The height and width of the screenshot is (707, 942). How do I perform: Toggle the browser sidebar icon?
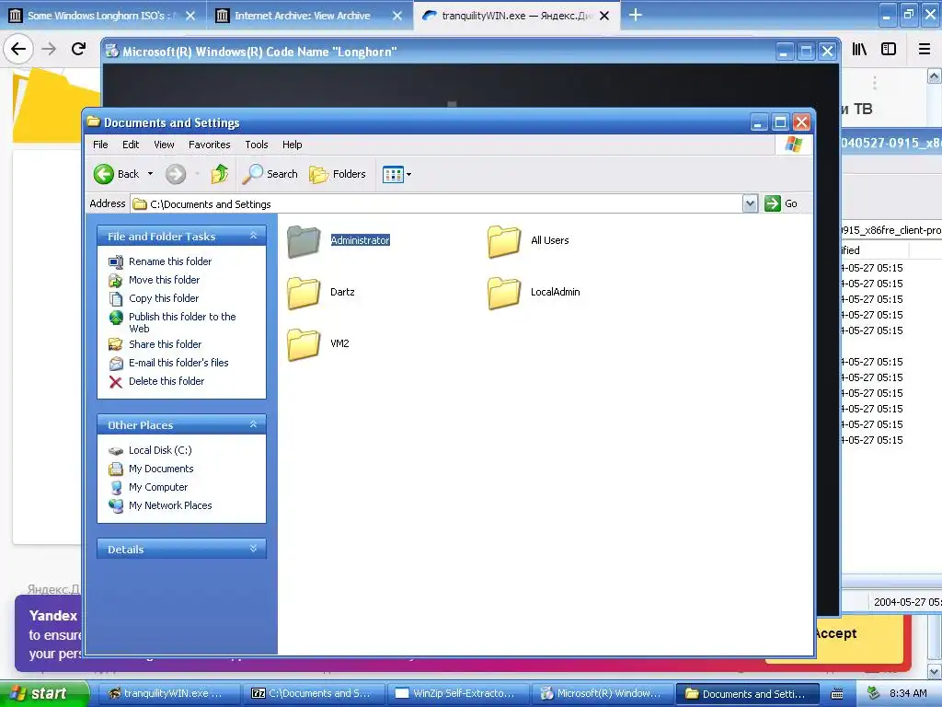[x=889, y=49]
